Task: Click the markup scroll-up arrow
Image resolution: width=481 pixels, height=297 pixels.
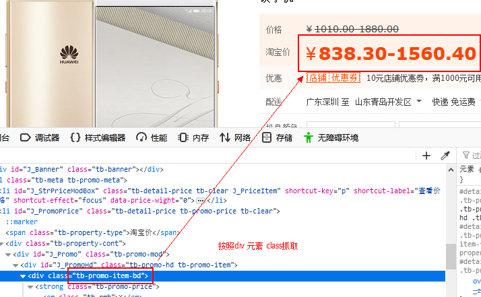Action: [451, 170]
